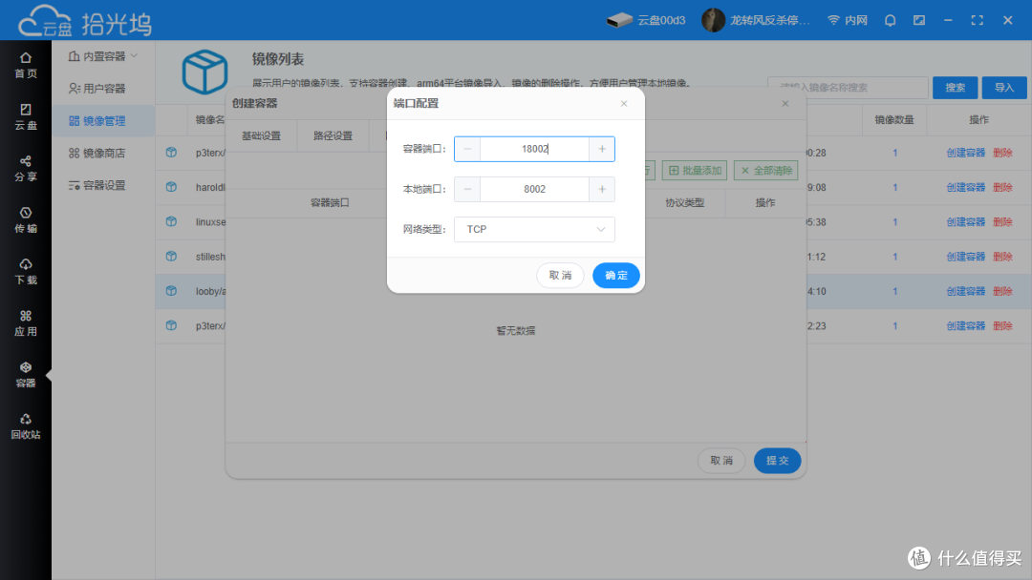The height and width of the screenshot is (580, 1032).
Task: Click the 云盘00d3 device icon
Action: (x=619, y=20)
